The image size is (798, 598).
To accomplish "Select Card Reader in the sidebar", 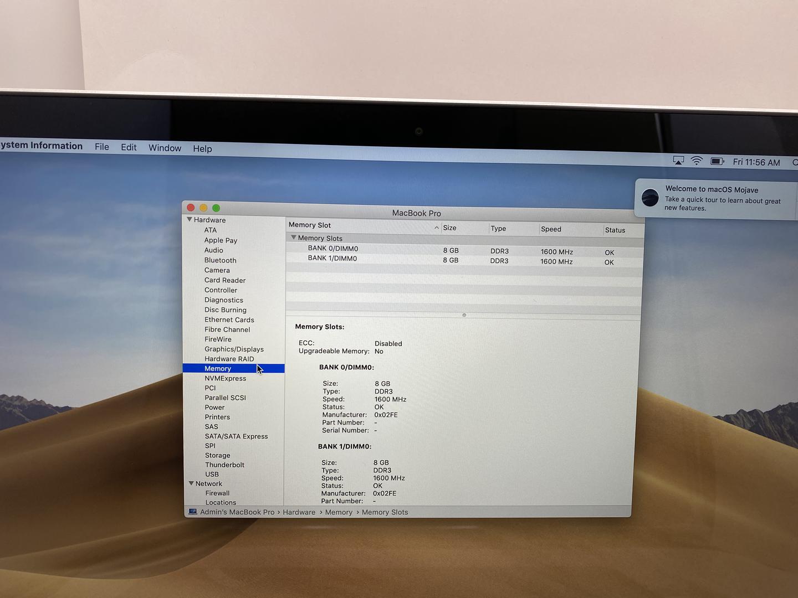I will click(225, 280).
